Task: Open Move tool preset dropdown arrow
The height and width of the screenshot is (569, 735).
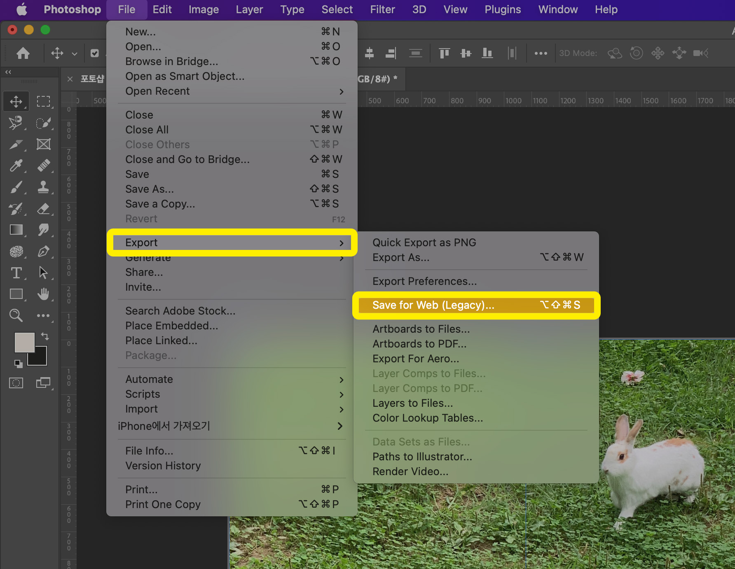Action: coord(75,54)
